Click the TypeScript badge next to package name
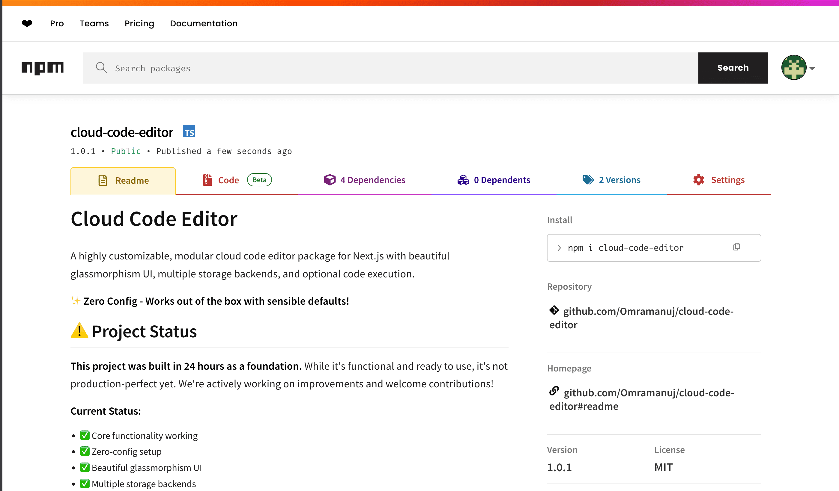The height and width of the screenshot is (491, 839). tap(189, 131)
